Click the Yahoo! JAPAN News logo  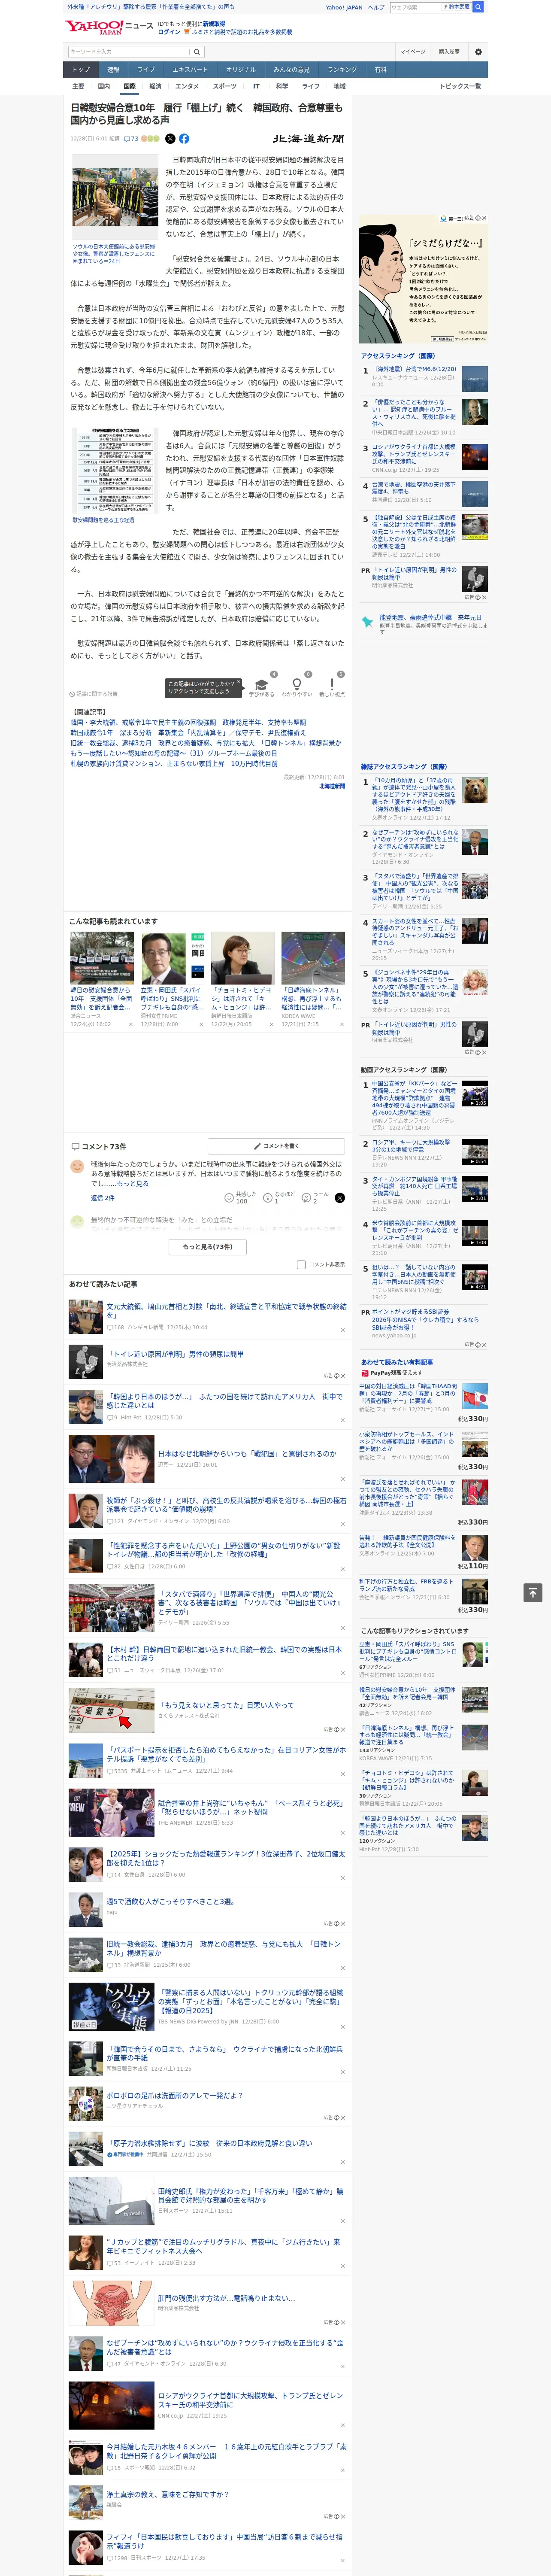[x=109, y=27]
